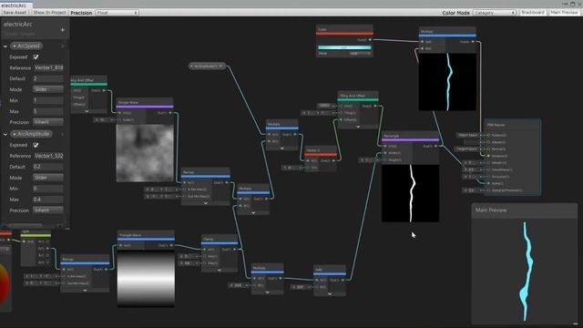
Task: Click the Emission input port on PBR Master
Action: [x=488, y=156]
